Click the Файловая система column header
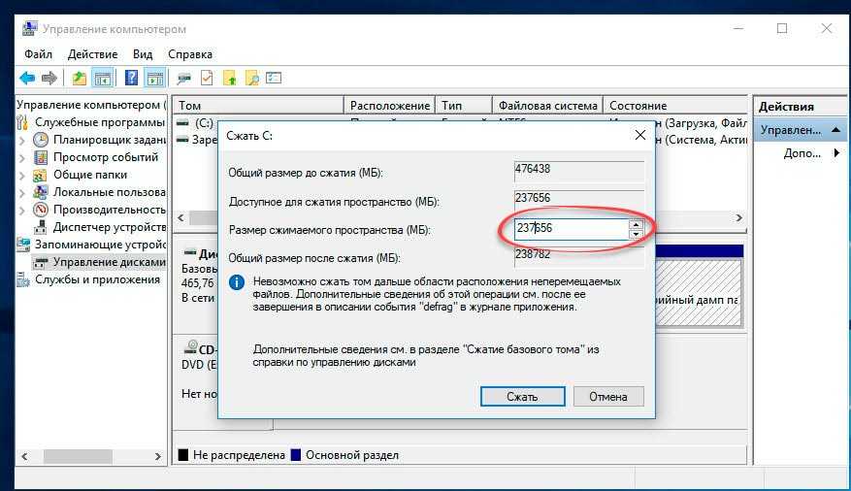Image resolution: width=851 pixels, height=491 pixels. [x=547, y=105]
